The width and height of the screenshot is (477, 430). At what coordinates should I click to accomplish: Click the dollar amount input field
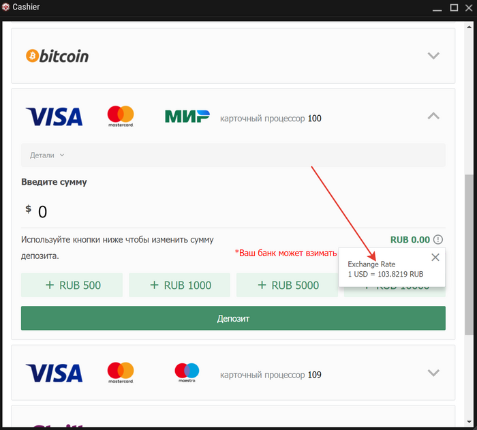click(x=233, y=211)
